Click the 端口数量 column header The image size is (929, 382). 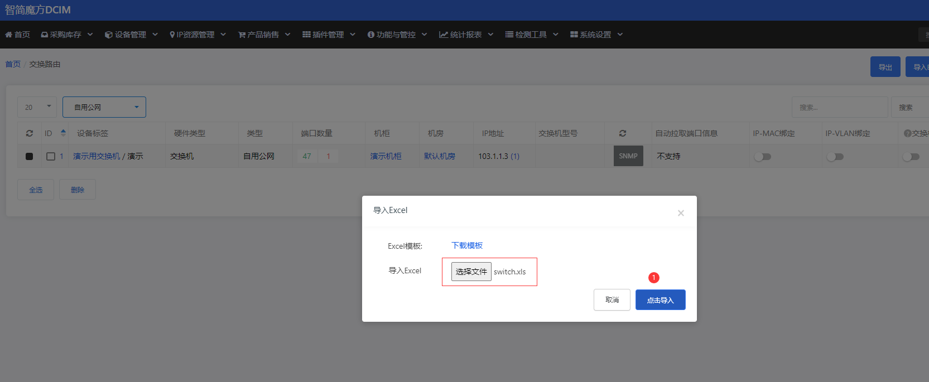coord(317,133)
